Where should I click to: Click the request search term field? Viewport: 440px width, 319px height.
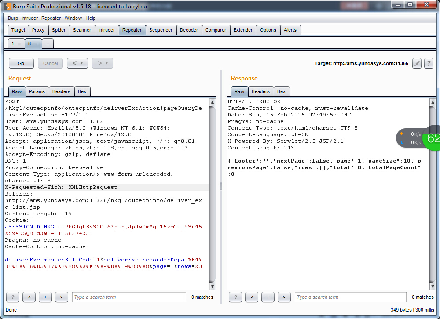click(x=129, y=297)
